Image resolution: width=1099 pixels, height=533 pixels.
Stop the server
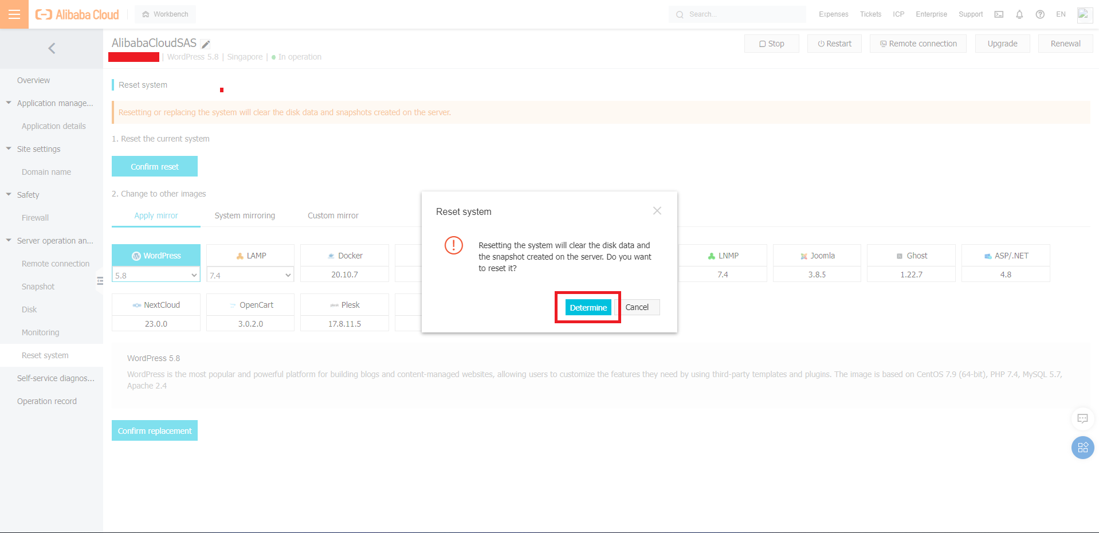[771, 44]
